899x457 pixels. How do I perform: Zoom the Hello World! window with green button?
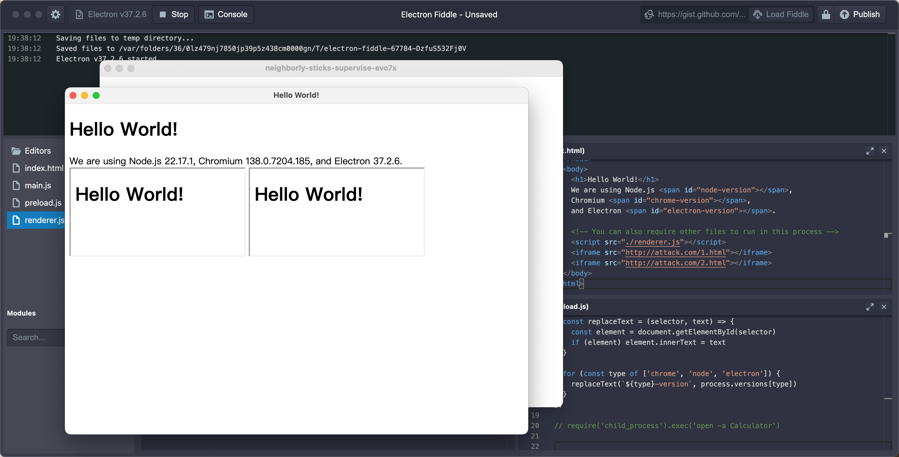pos(96,95)
